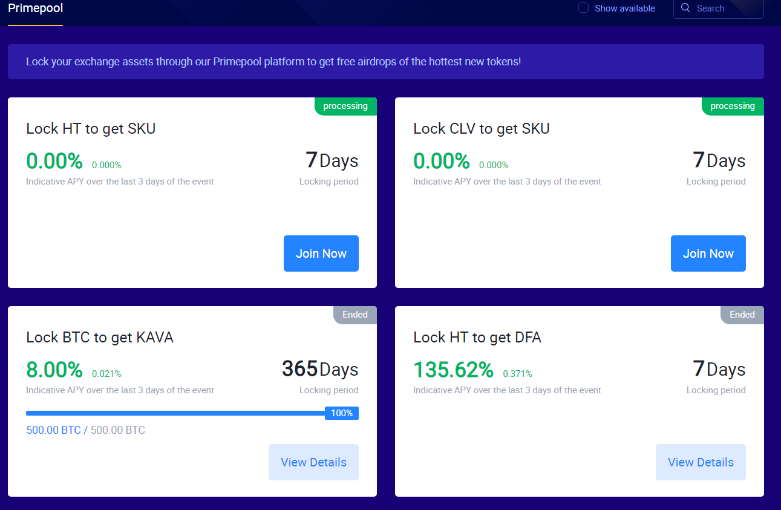Screen dimensions: 781x510
Task: Click the 0.021% daily rate
Action: (106, 374)
